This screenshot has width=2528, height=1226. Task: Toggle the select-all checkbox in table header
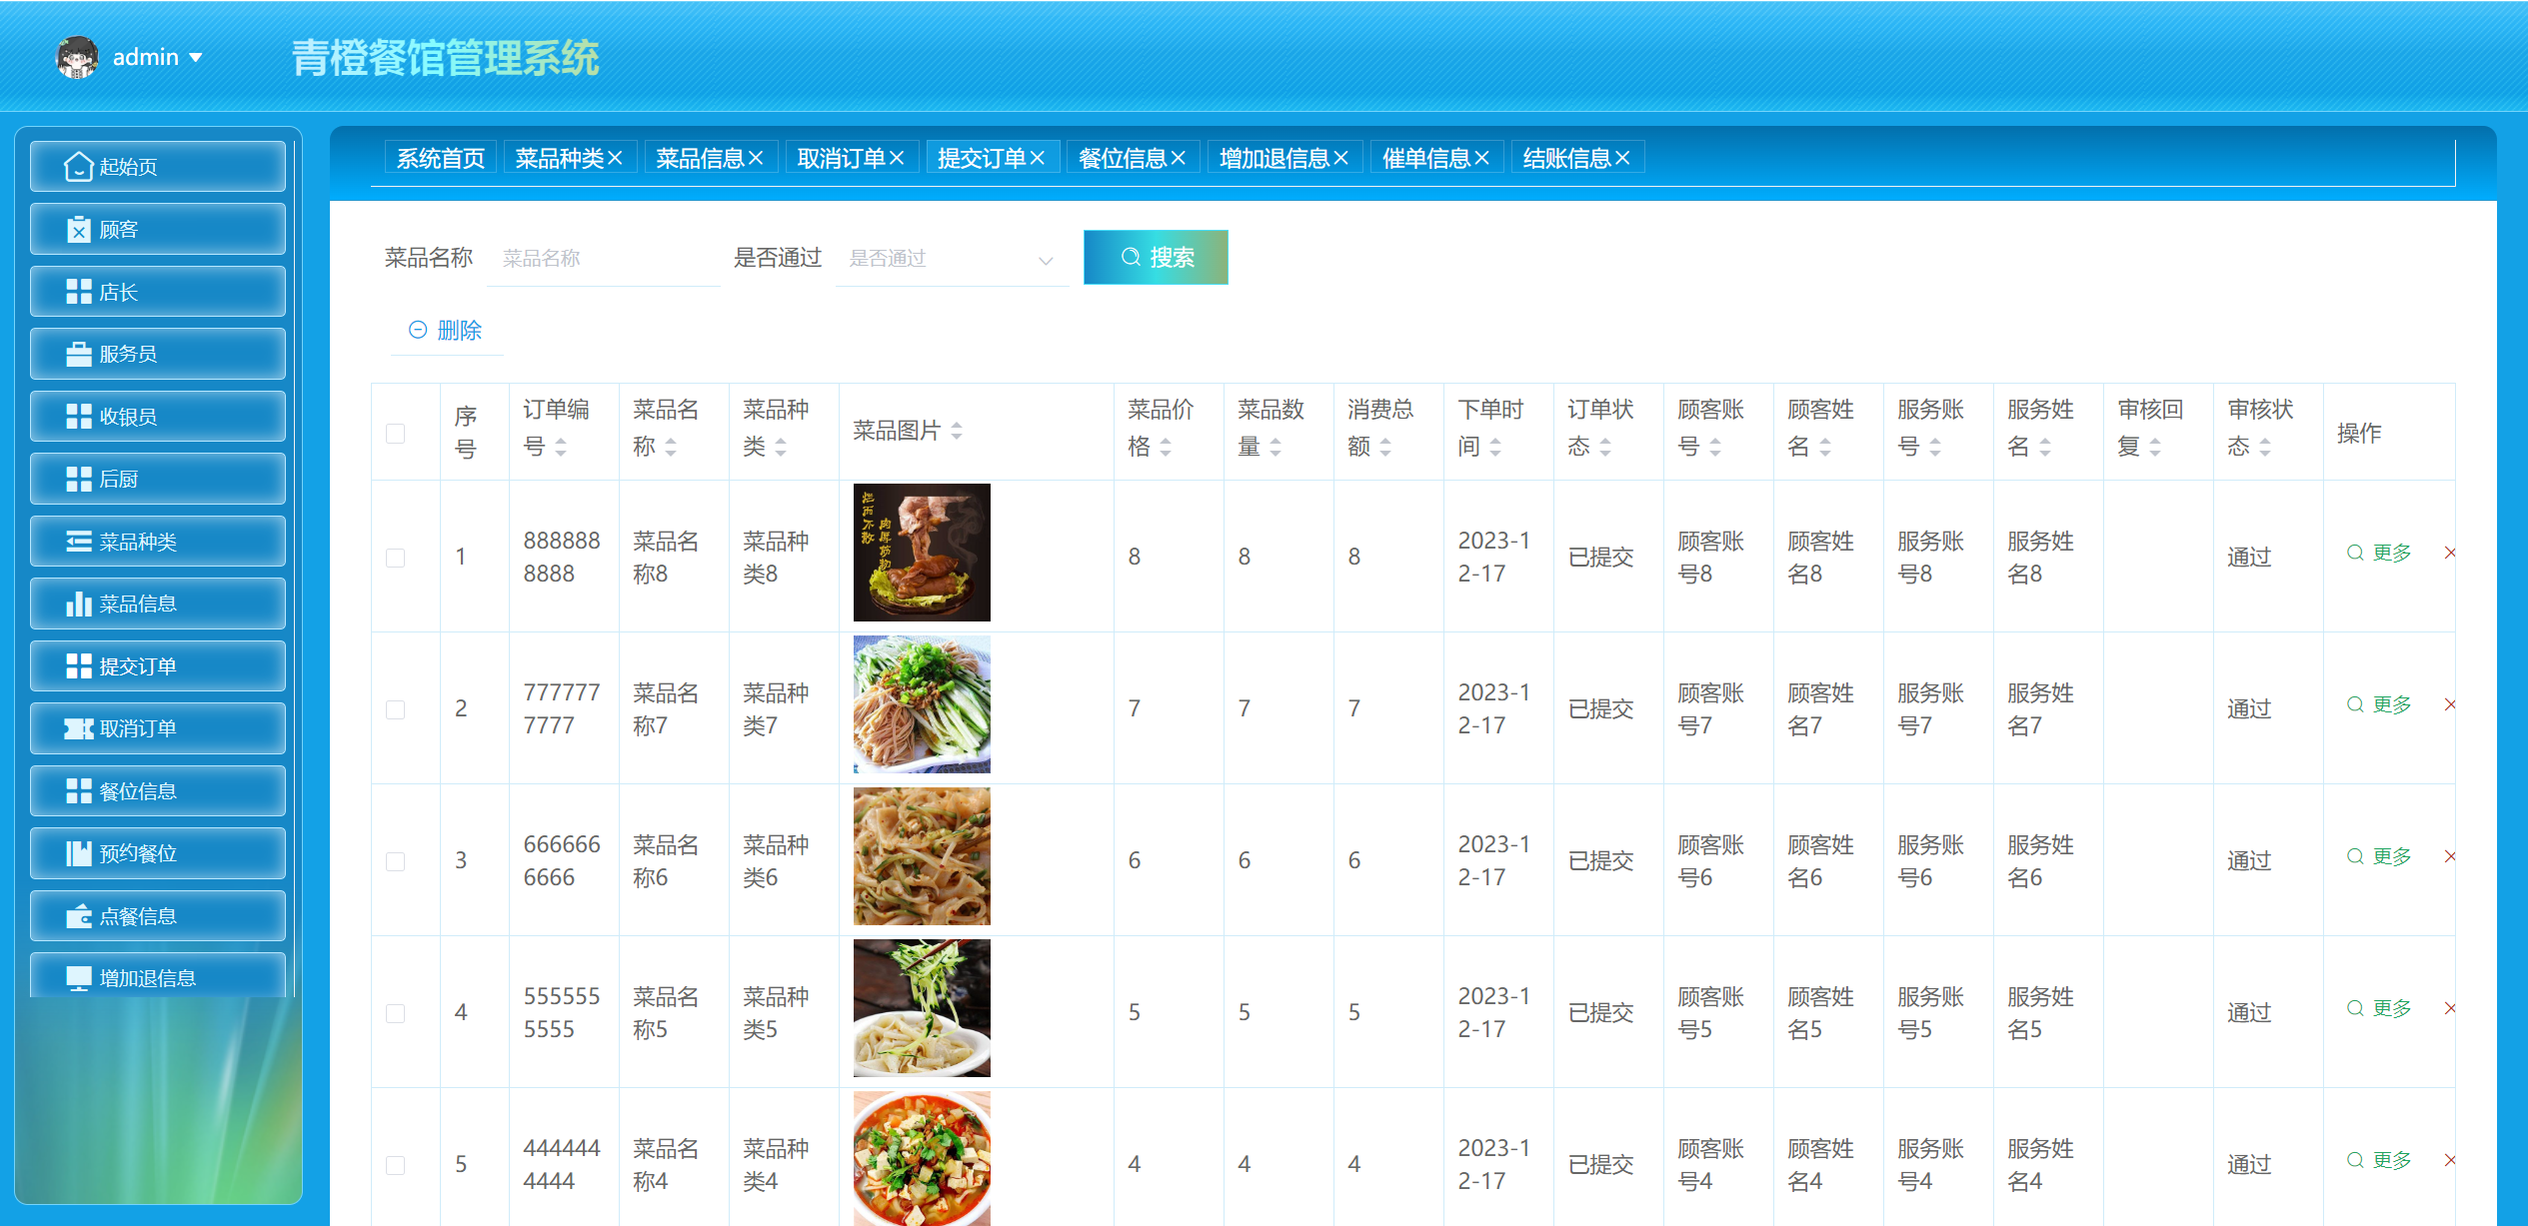pos(396,433)
